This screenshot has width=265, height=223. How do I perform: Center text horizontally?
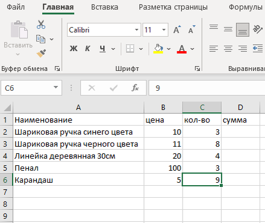pyautogui.click(x=228, y=49)
